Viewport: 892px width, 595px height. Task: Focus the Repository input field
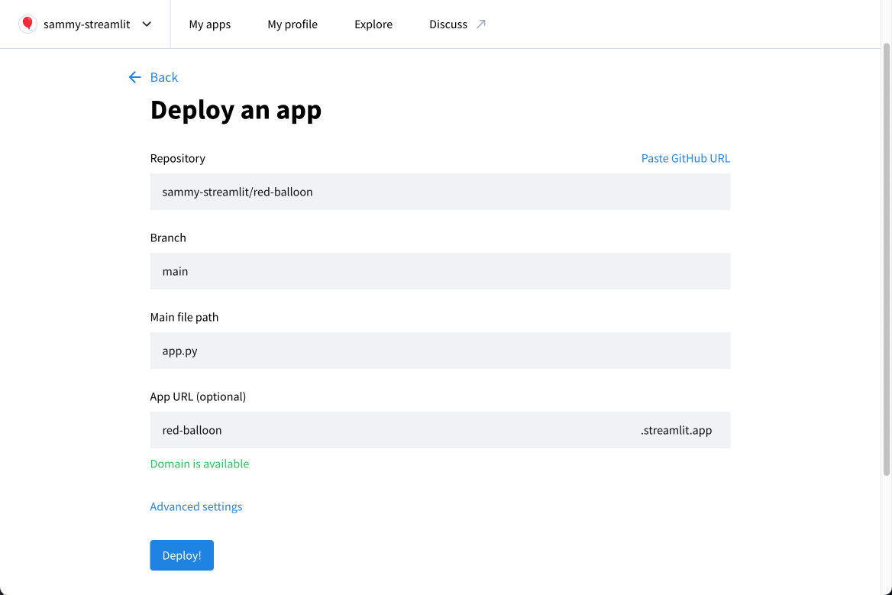click(441, 192)
